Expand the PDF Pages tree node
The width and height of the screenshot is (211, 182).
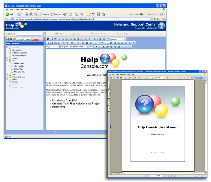pyautogui.click(x=7, y=47)
